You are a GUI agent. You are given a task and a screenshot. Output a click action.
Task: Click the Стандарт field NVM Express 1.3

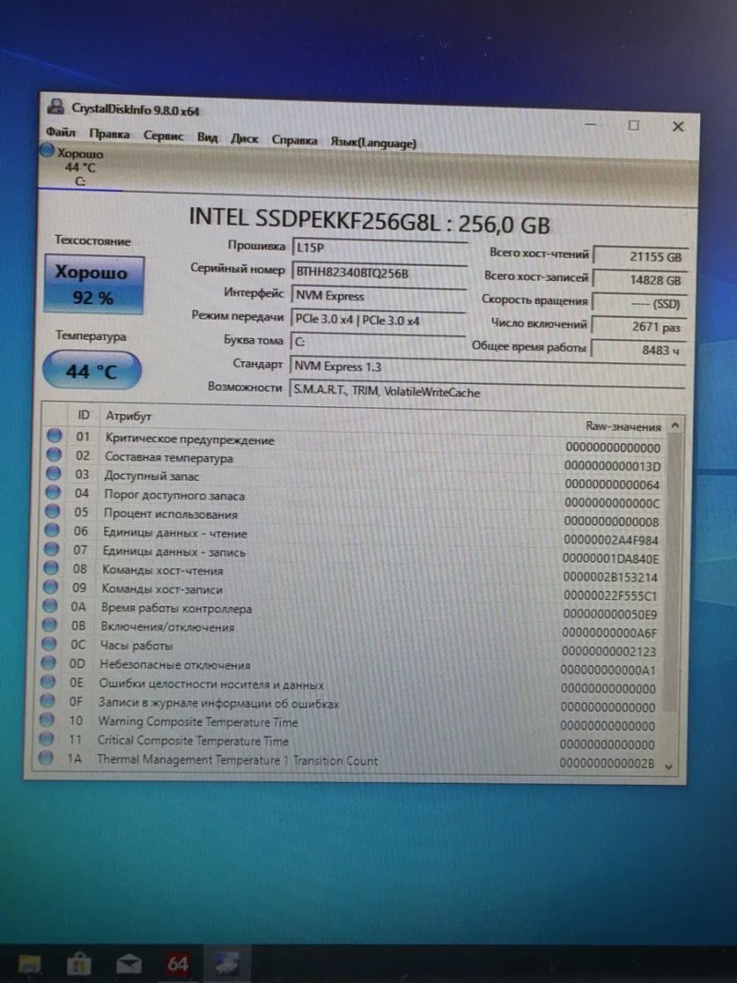[x=487, y=368]
